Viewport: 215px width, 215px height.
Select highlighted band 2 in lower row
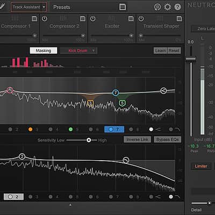pyautogui.click(x=13, y=197)
